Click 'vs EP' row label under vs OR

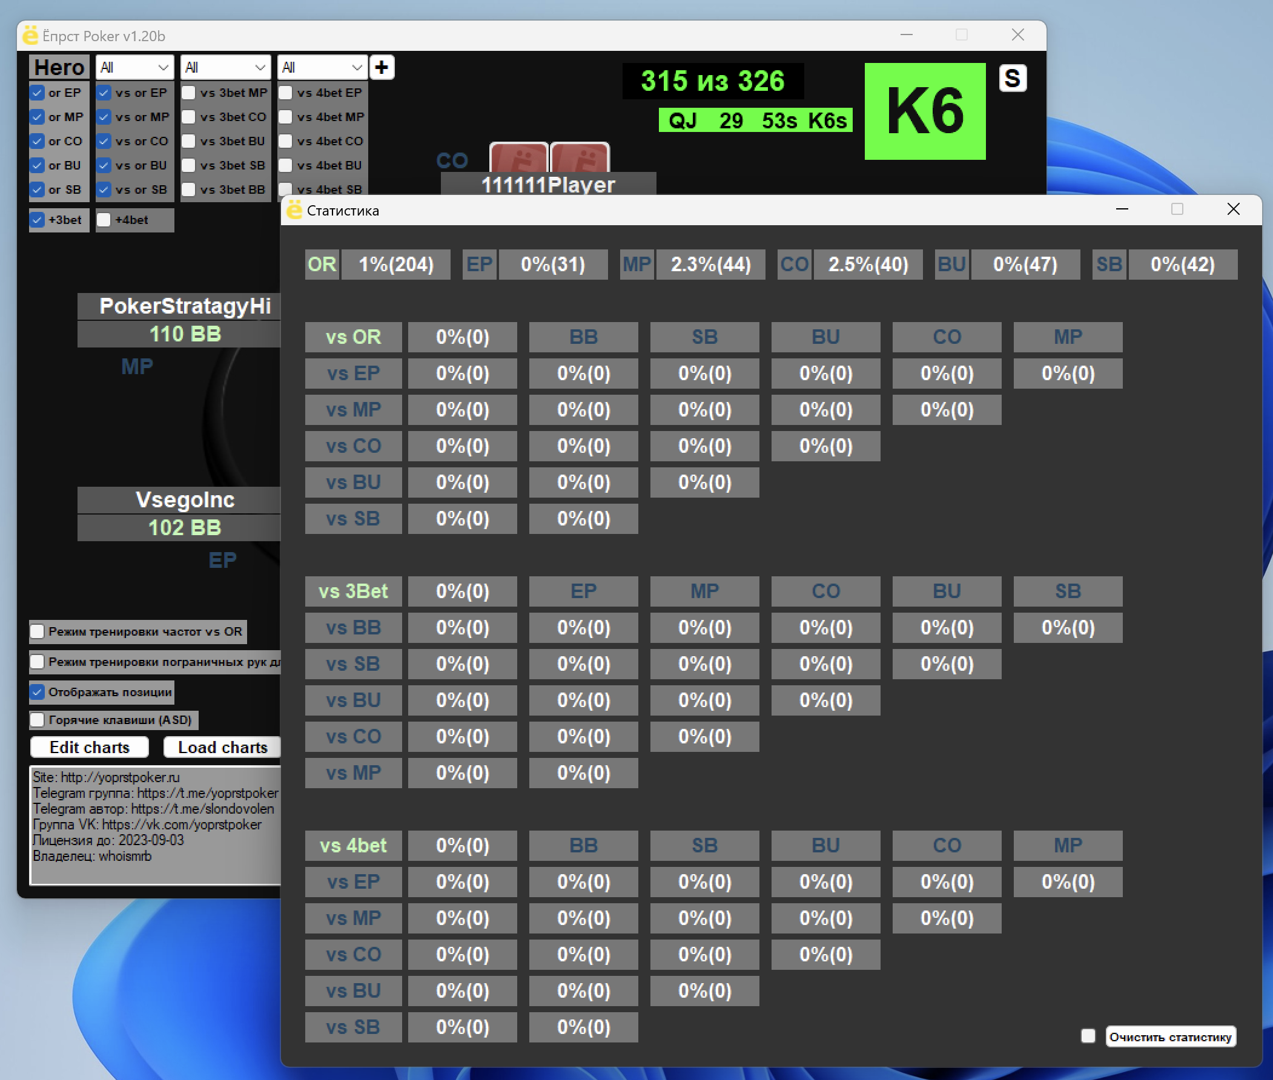click(x=353, y=374)
